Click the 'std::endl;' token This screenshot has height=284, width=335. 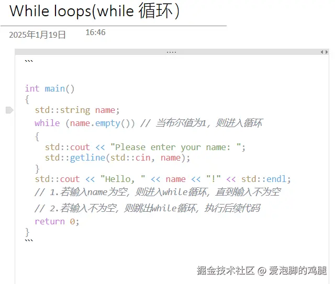[x=266, y=179]
